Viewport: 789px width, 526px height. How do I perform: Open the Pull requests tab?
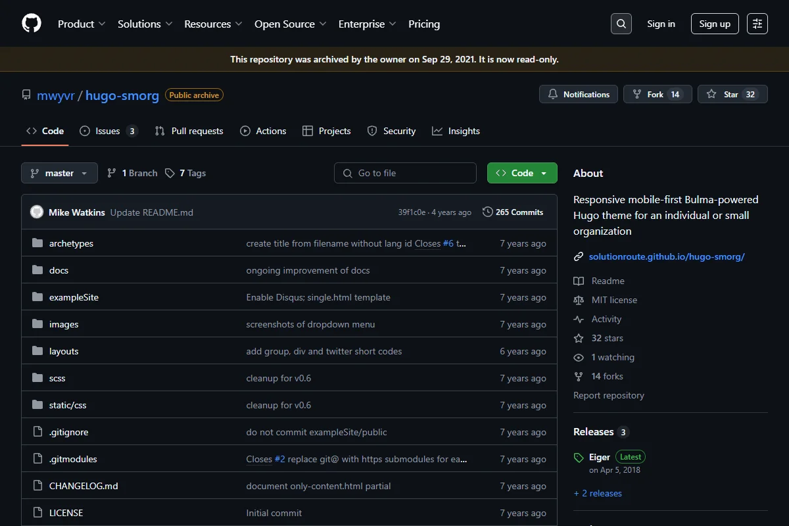click(189, 131)
